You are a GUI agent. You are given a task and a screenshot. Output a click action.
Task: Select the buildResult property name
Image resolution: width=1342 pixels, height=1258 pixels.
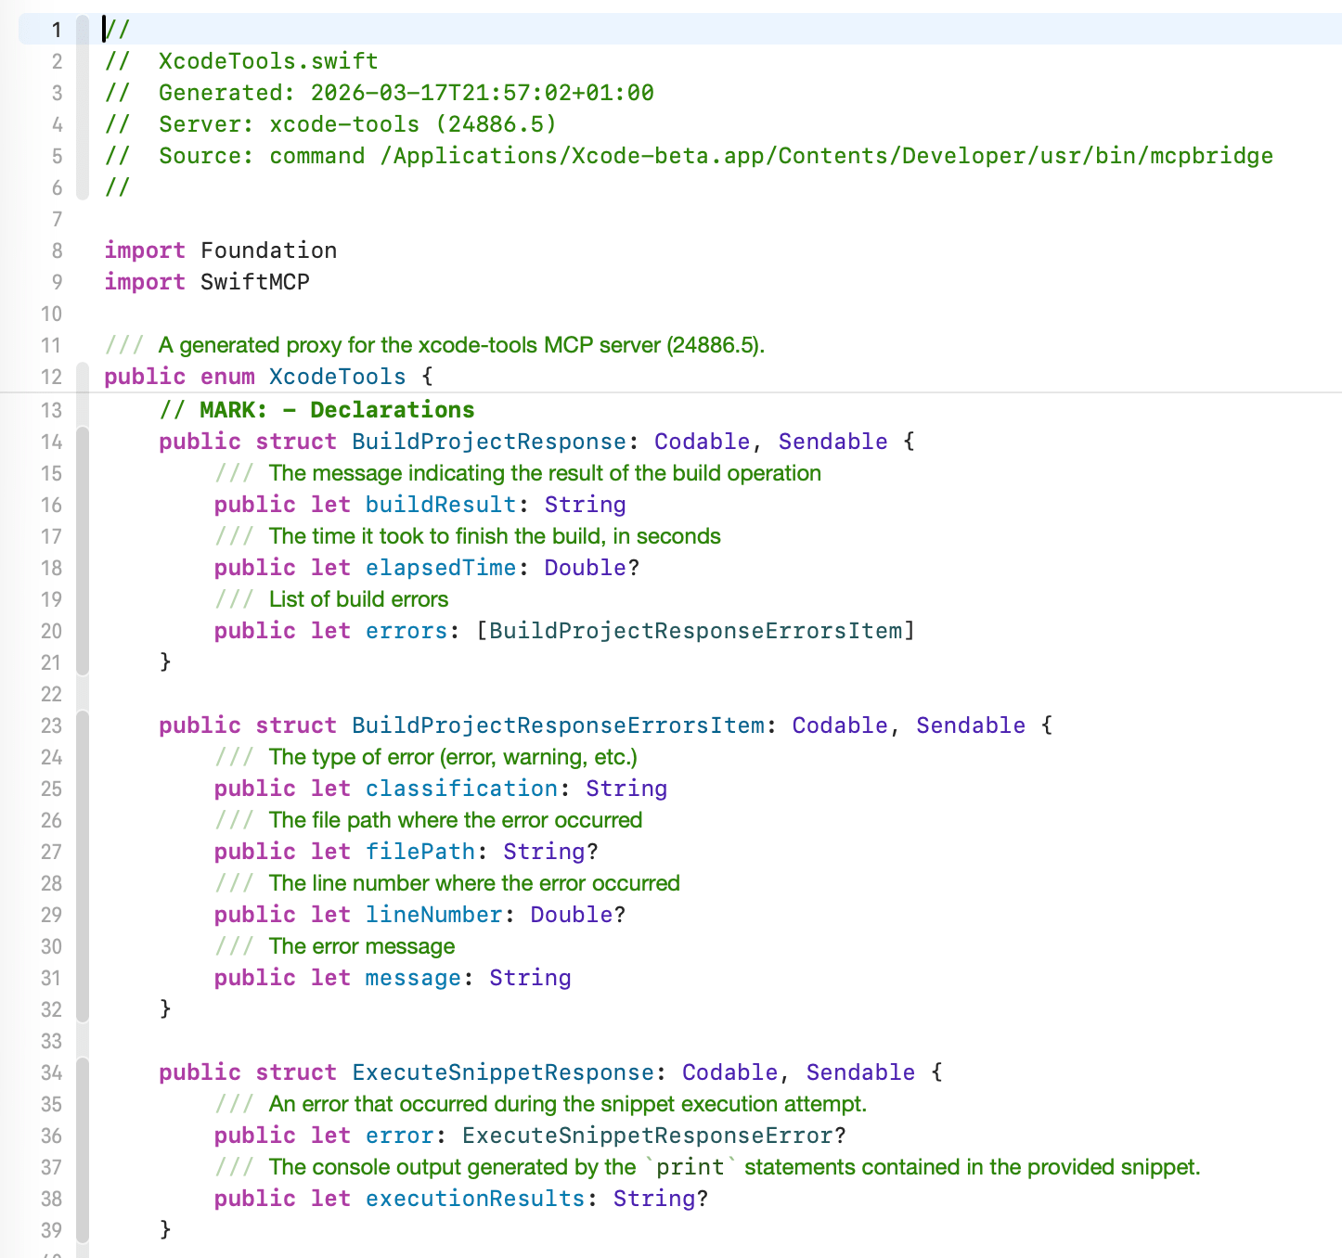(441, 505)
